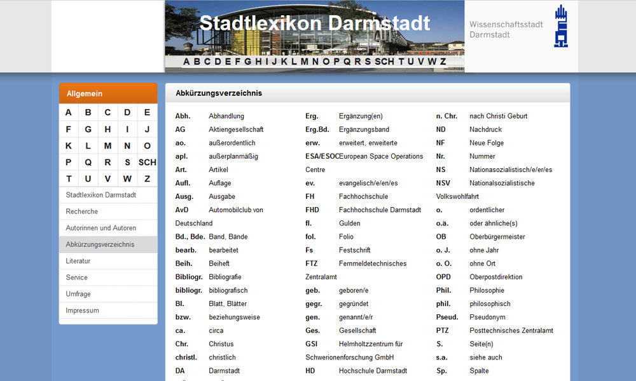Image resolution: width=636 pixels, height=381 pixels.
Task: Go to letter W in top alphabet bar
Action: [431, 62]
